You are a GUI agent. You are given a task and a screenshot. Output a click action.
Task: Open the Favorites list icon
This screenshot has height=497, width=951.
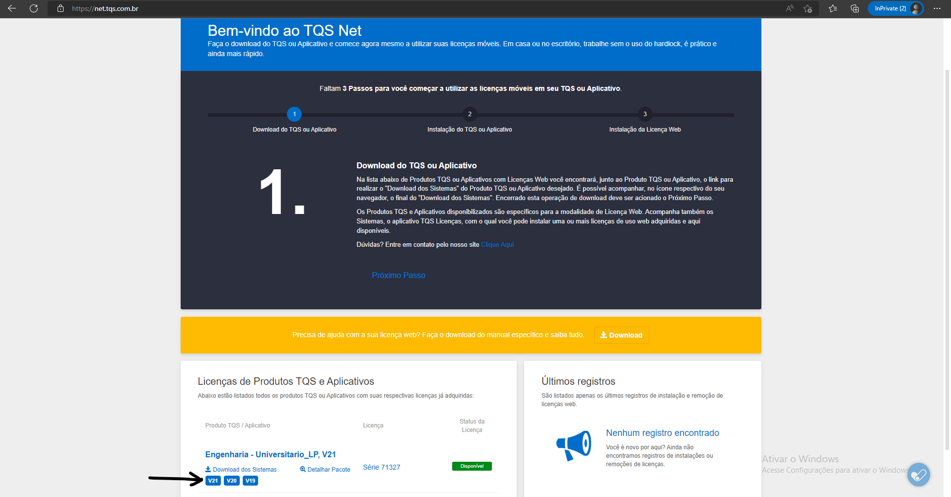[833, 8]
